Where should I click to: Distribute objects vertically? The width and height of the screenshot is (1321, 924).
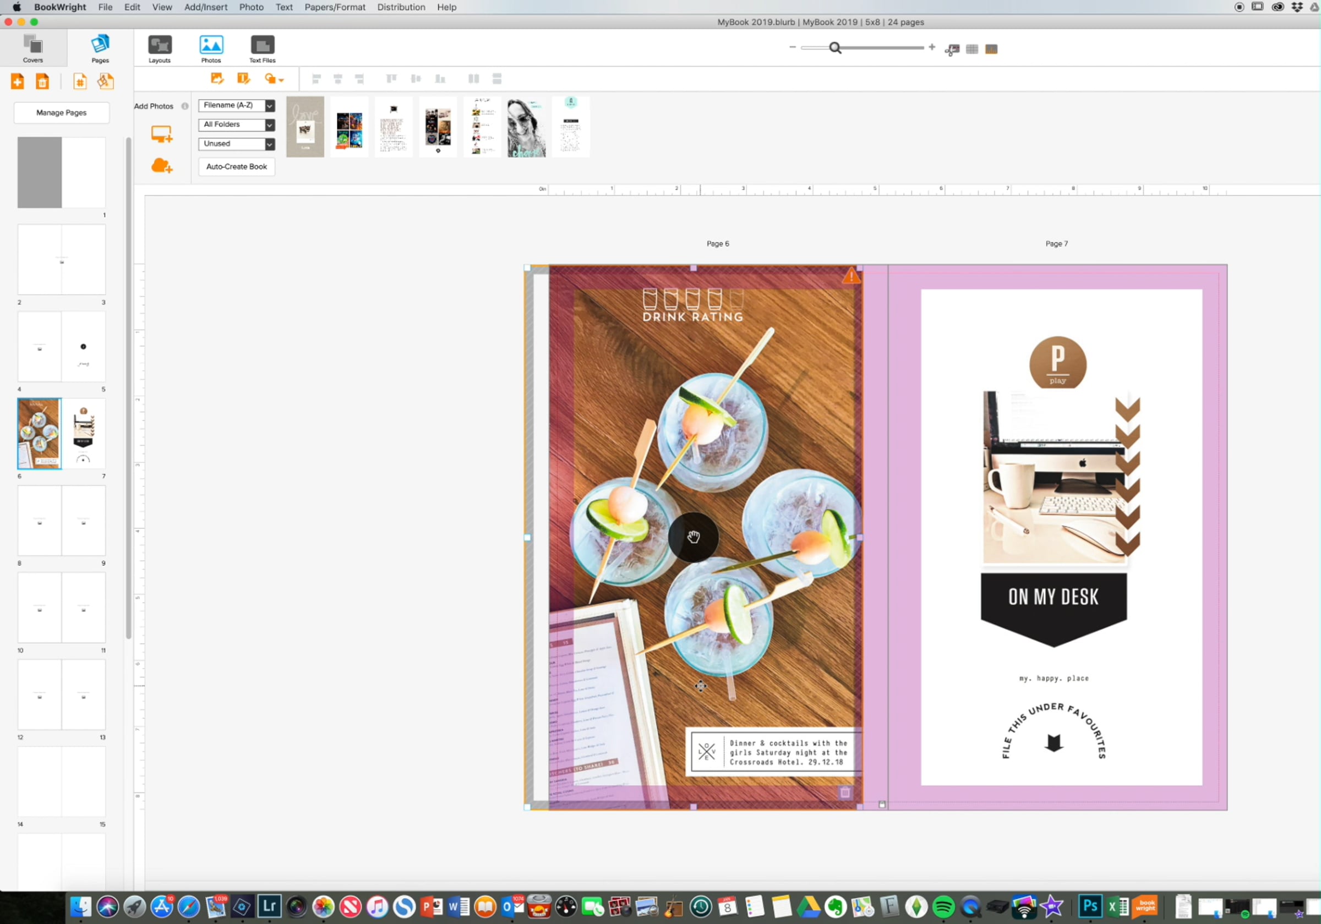pyautogui.click(x=497, y=79)
